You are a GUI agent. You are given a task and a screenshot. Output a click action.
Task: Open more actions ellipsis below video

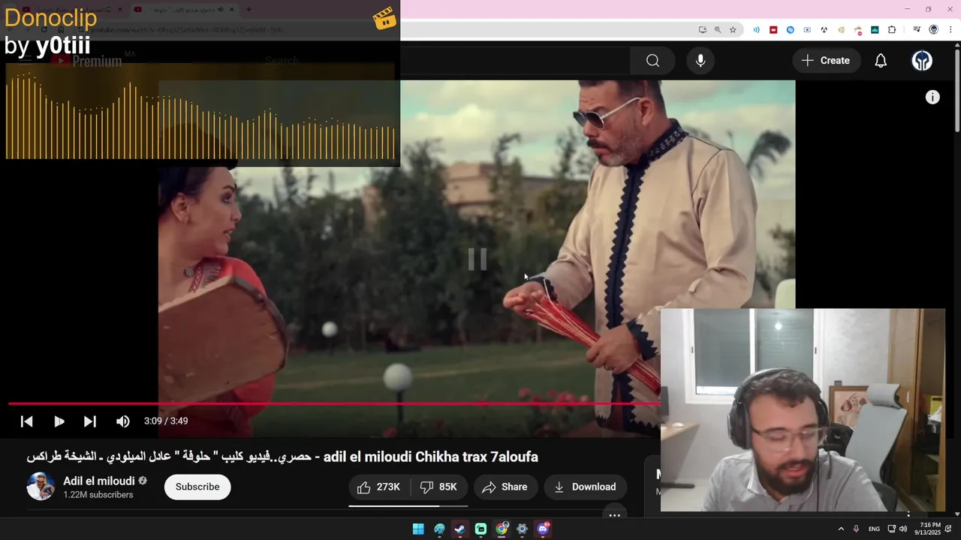(614, 514)
